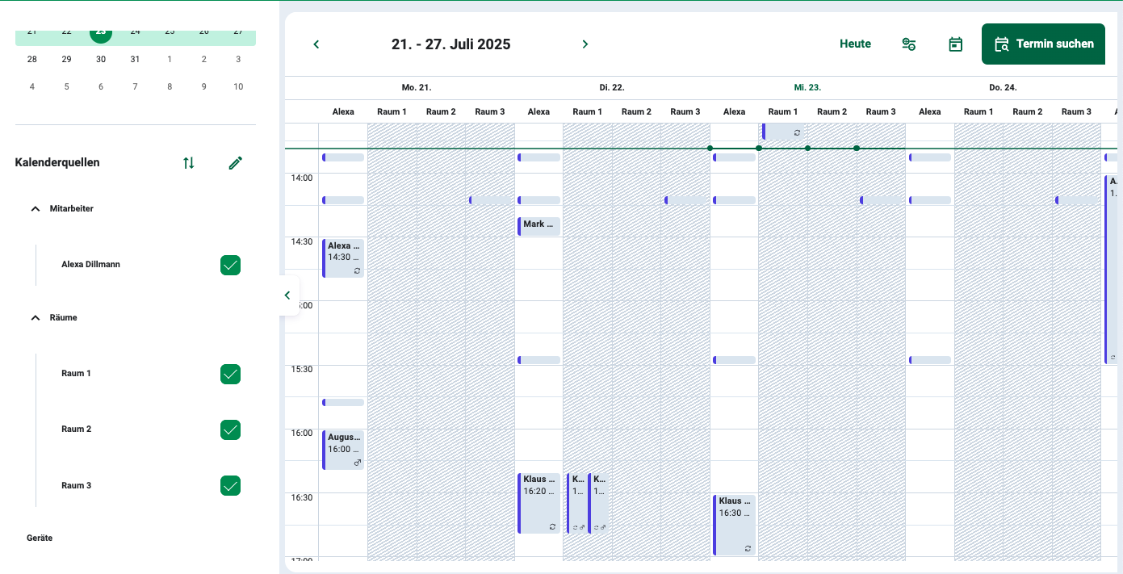This screenshot has height=574, width=1123.
Task: Click the Raum 3 column header under Do. 24.
Action: [1076, 111]
